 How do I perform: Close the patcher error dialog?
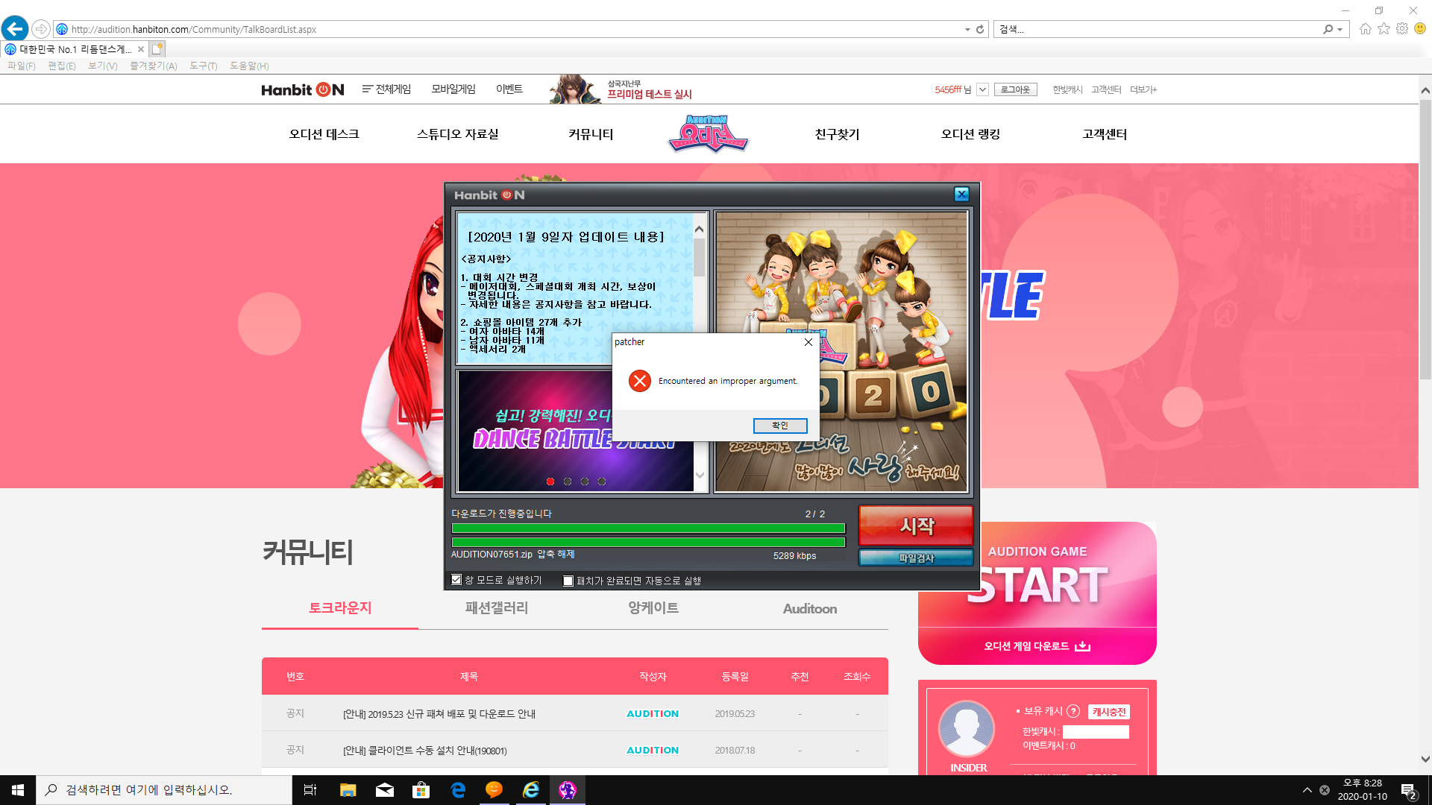coord(808,342)
